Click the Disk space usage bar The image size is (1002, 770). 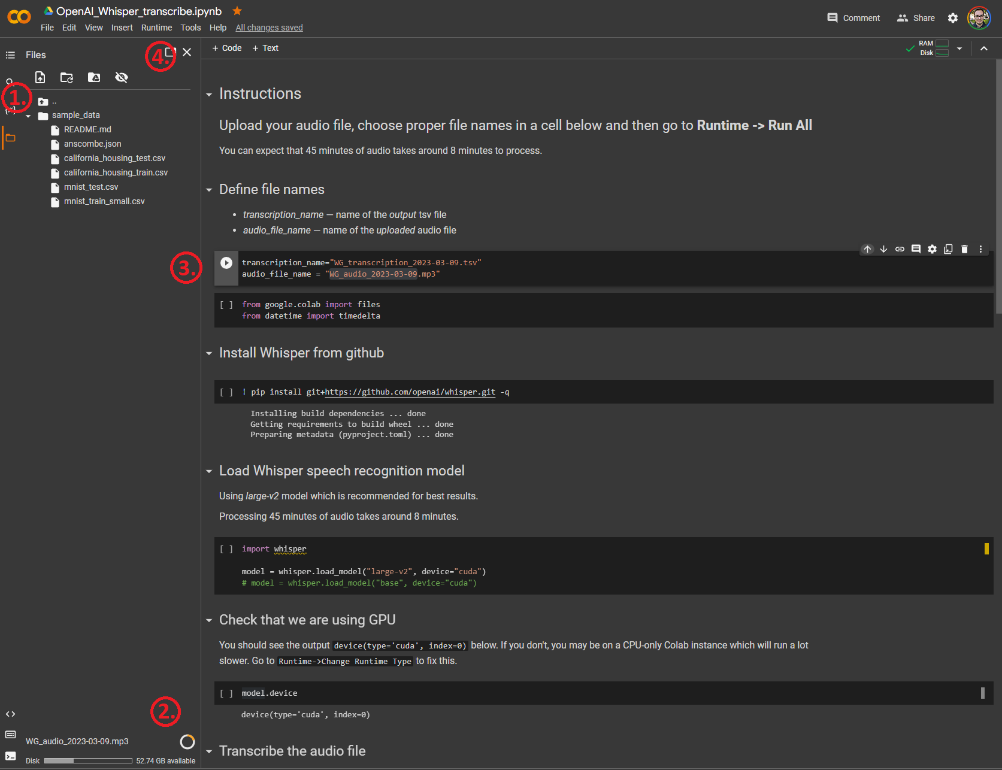(x=88, y=761)
